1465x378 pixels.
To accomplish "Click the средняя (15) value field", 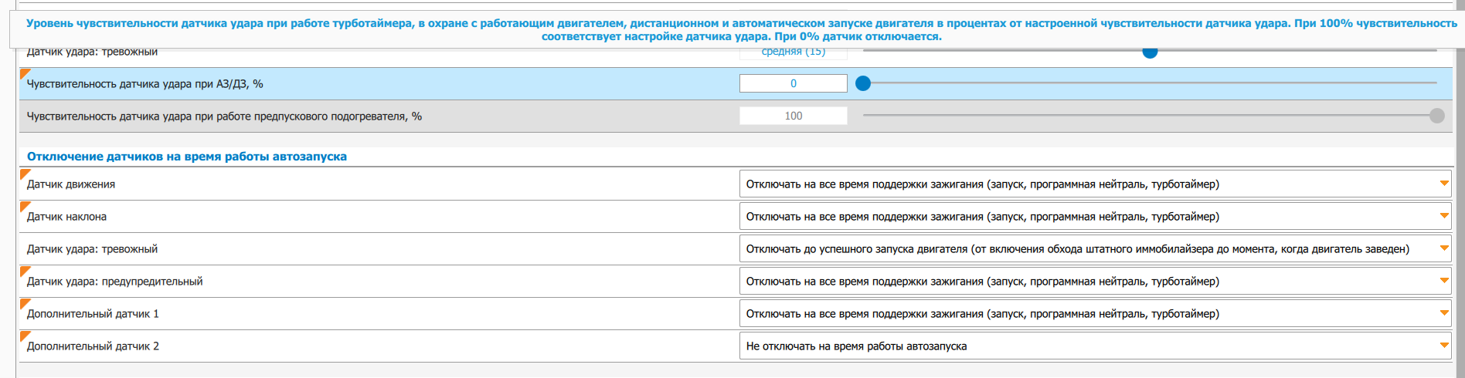I will click(x=793, y=53).
